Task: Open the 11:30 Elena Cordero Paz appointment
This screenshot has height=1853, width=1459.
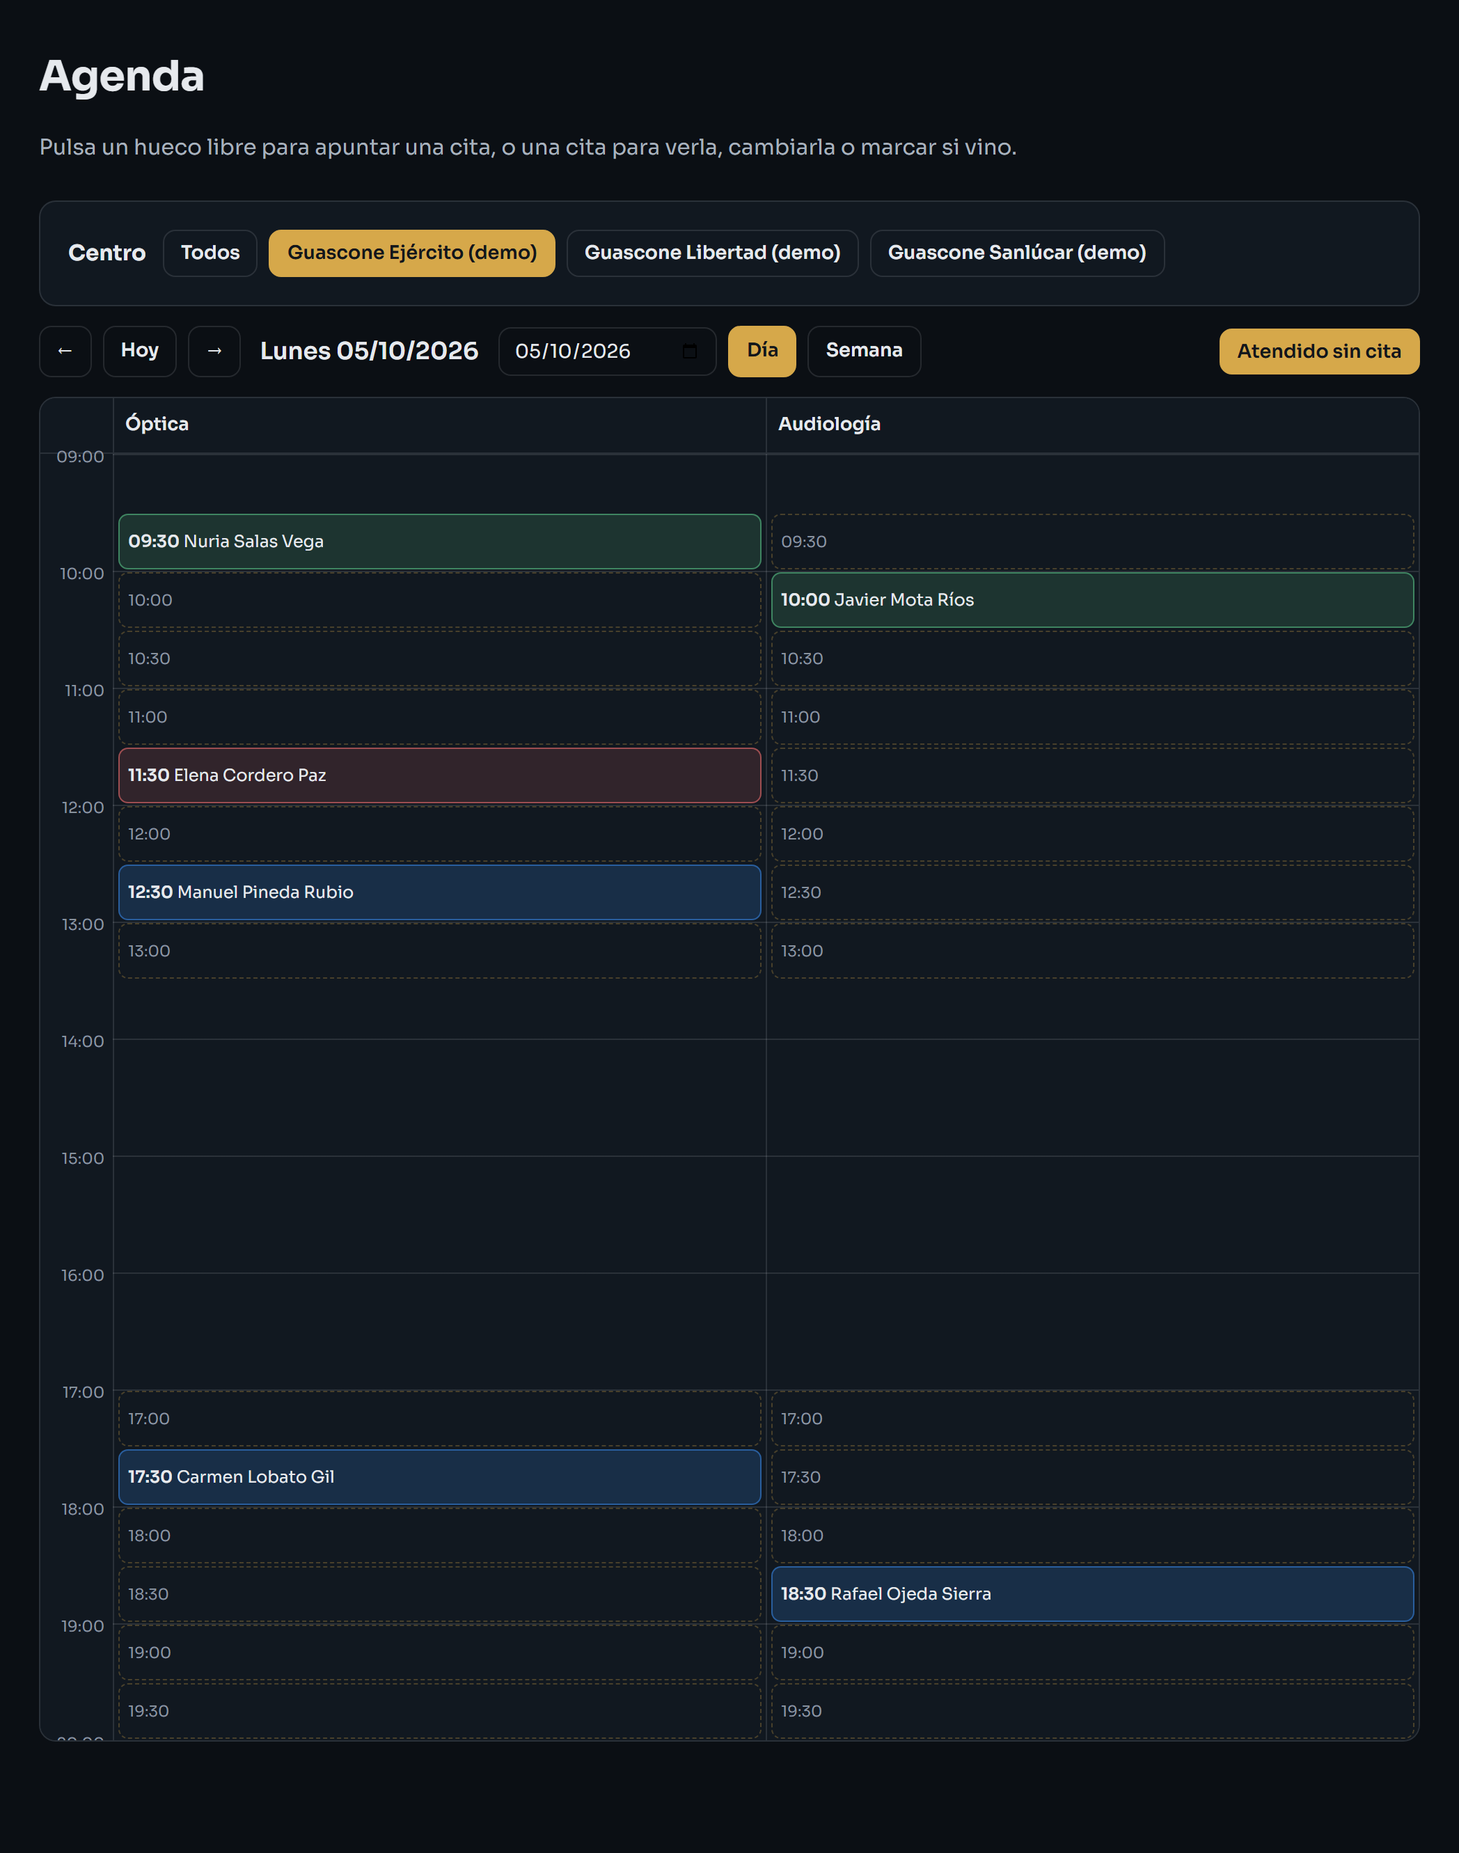Action: [x=440, y=775]
